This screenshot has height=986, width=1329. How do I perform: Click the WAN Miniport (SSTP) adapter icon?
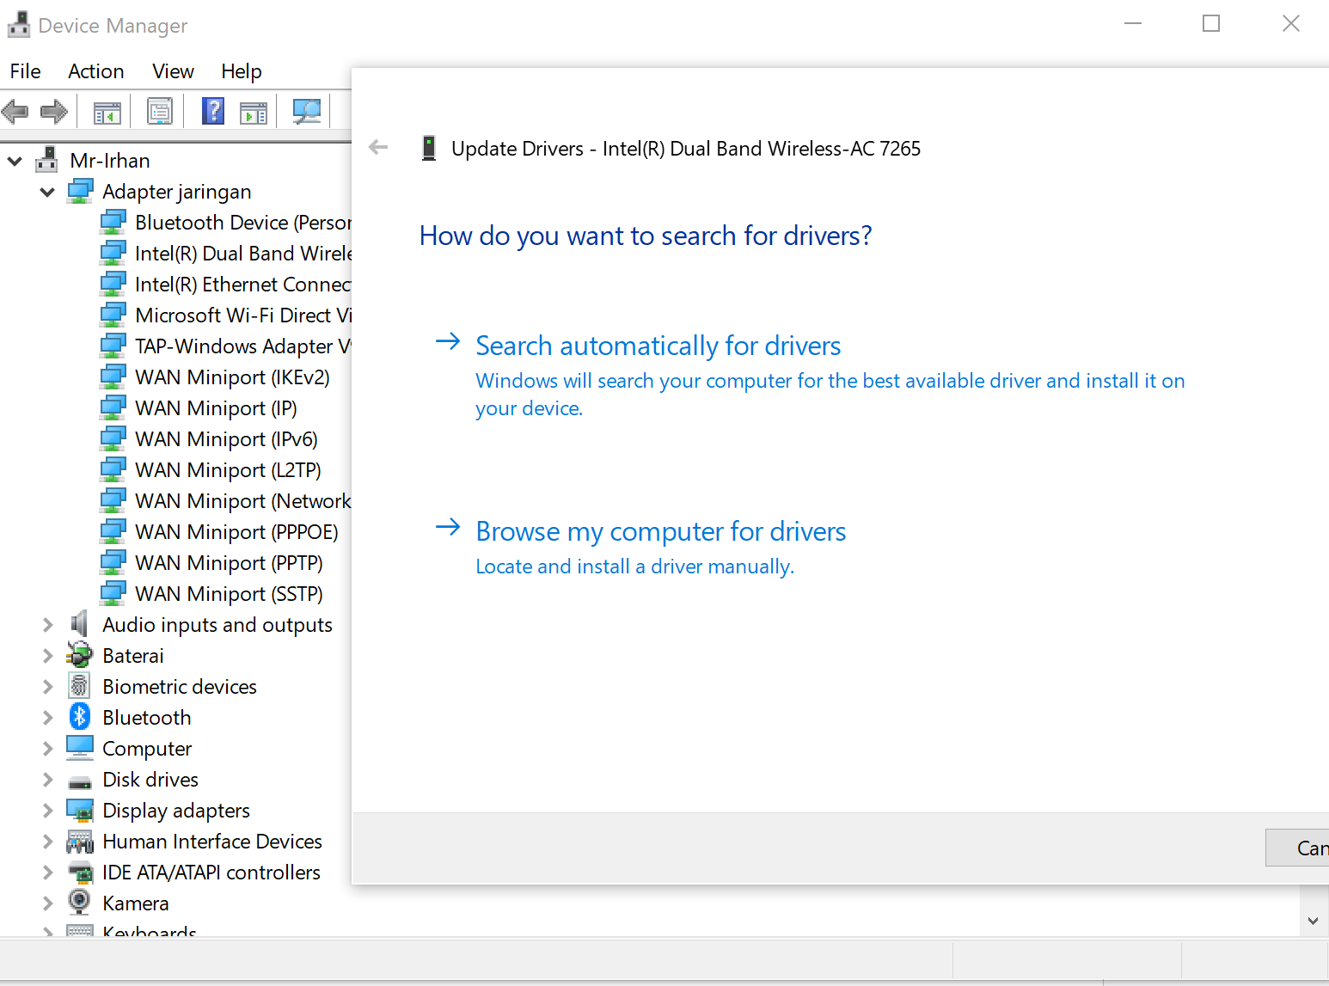click(113, 593)
